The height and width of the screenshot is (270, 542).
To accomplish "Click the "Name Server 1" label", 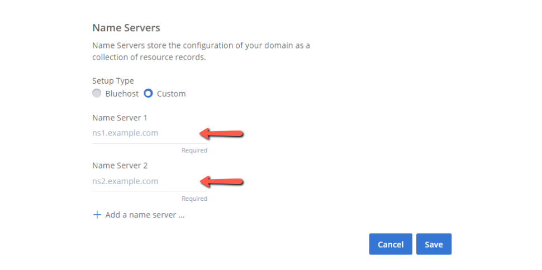I will pos(120,118).
